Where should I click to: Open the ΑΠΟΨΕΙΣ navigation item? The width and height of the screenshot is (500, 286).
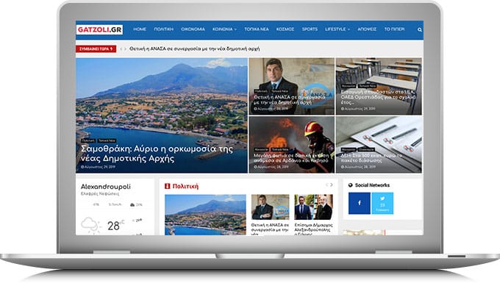tap(367, 29)
